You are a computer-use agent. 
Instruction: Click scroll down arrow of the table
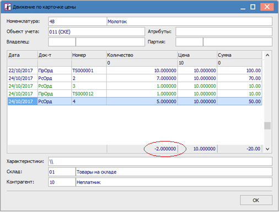pyautogui.click(x=268, y=149)
